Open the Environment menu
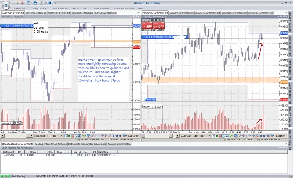293x178 pixels. (20, 8)
